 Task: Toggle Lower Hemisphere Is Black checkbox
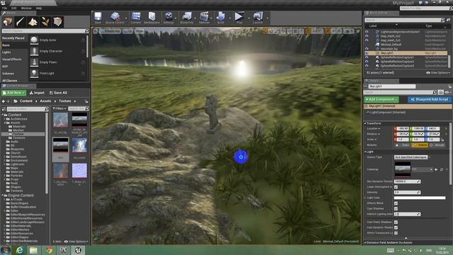tap(396, 187)
